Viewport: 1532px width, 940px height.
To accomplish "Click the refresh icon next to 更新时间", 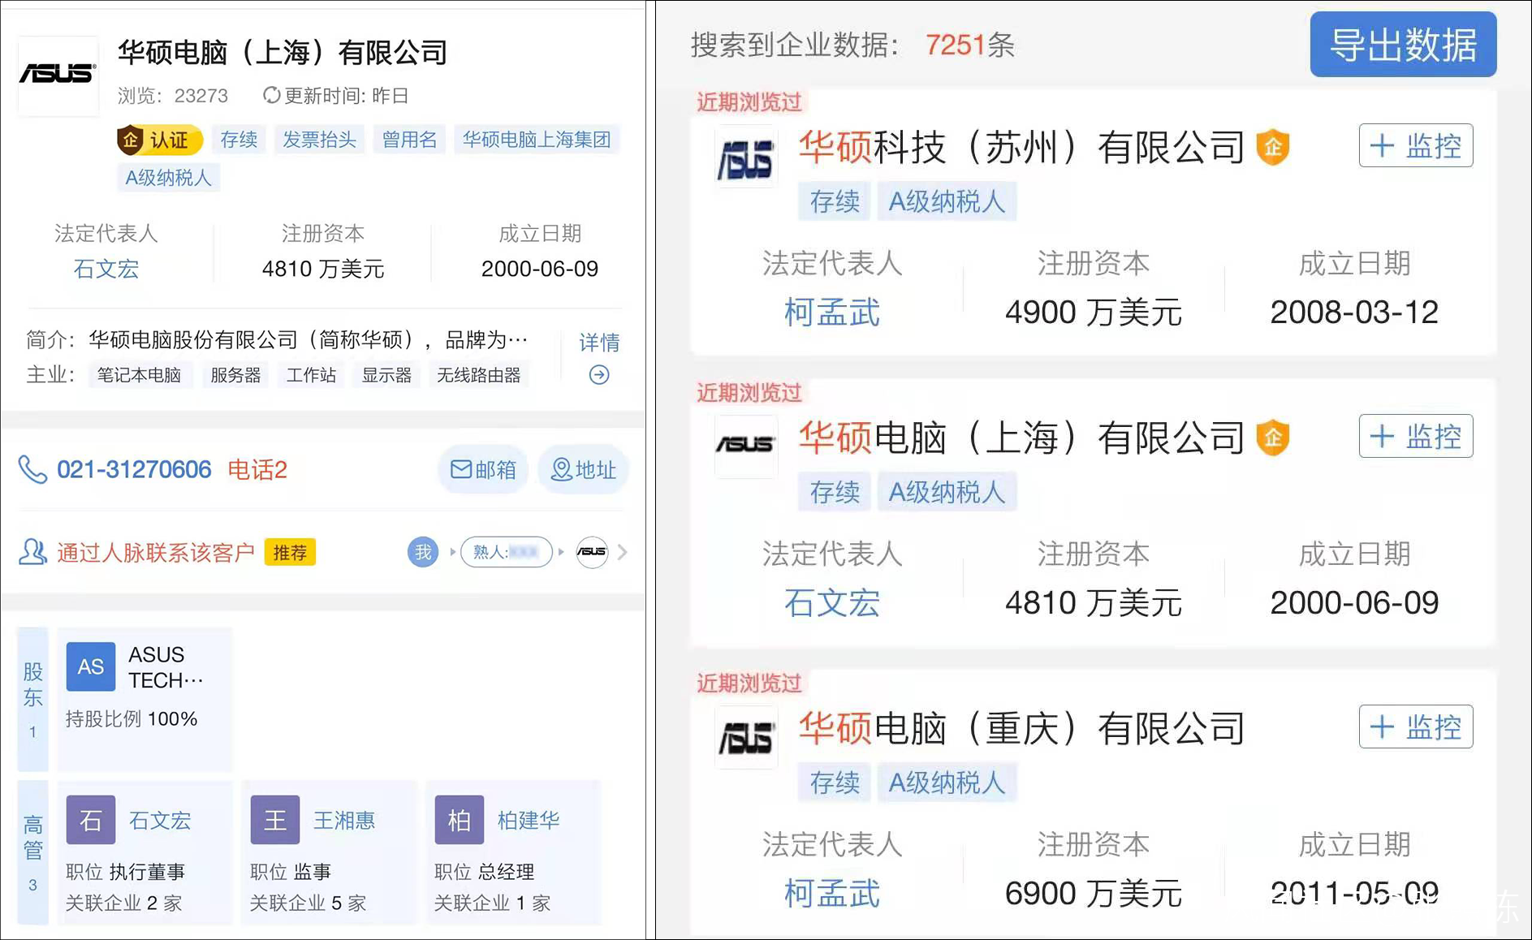I will [271, 96].
